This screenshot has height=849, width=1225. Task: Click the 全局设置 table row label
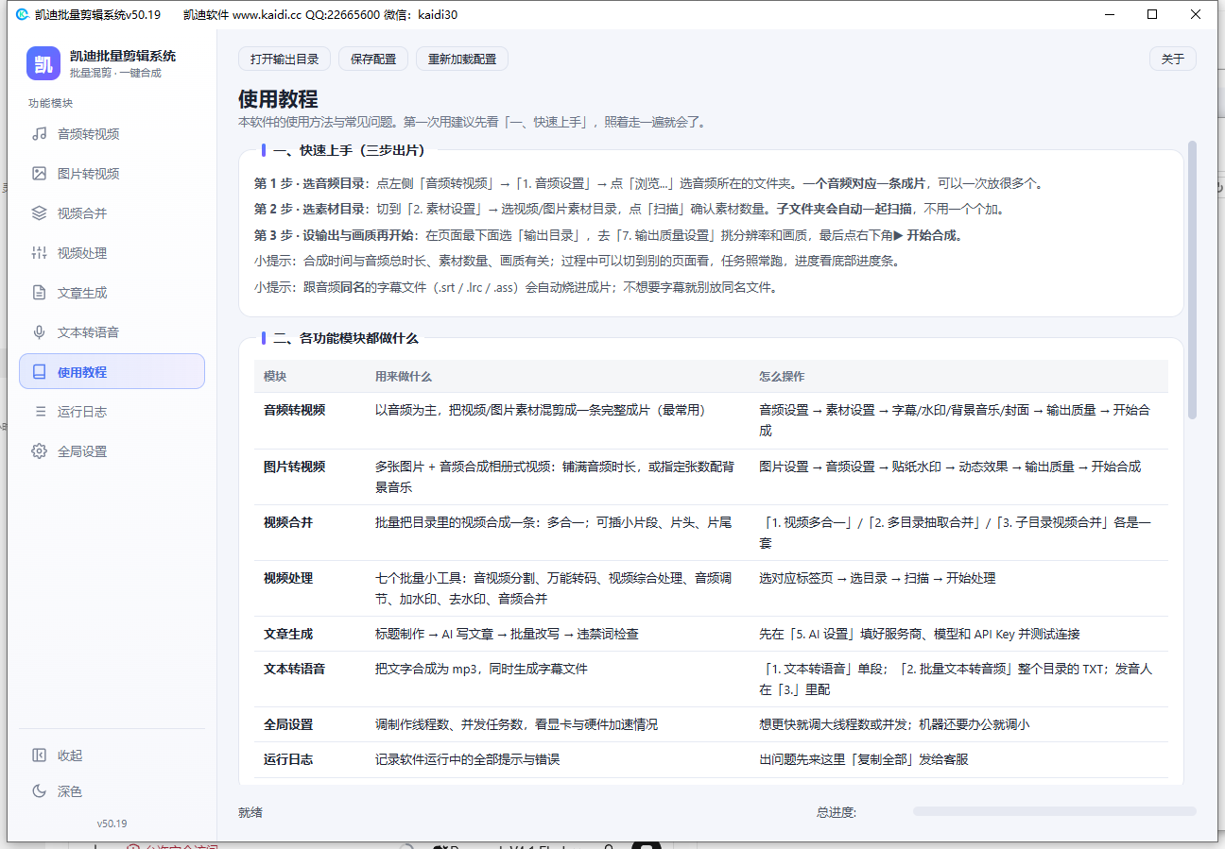288,724
